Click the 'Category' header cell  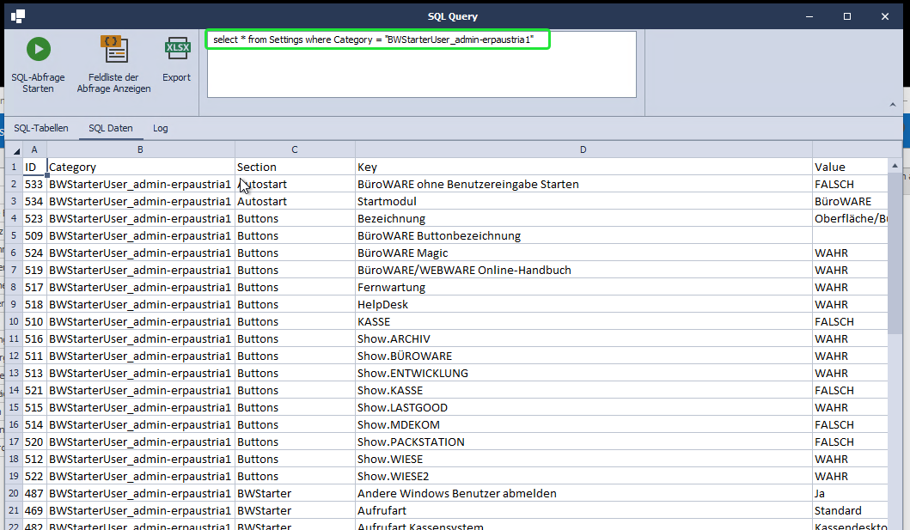click(140, 167)
